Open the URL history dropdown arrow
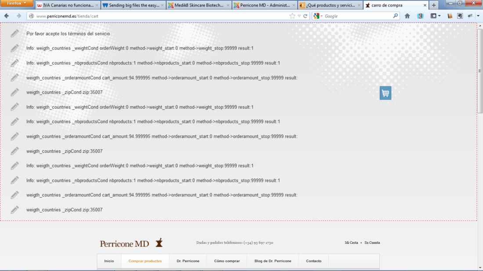The height and width of the screenshot is (271, 483). [299, 16]
